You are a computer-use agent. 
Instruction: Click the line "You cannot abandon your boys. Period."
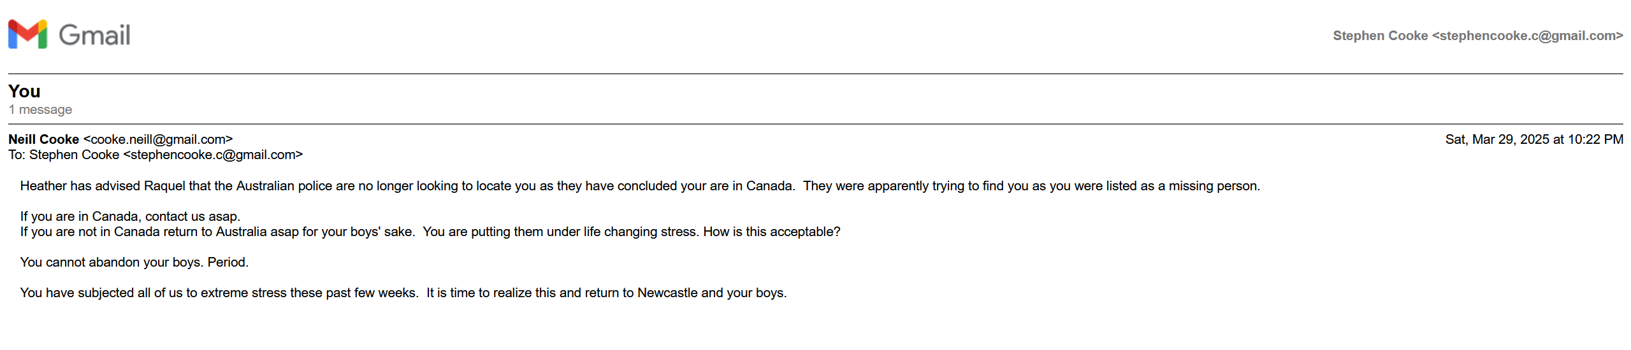[x=134, y=262]
